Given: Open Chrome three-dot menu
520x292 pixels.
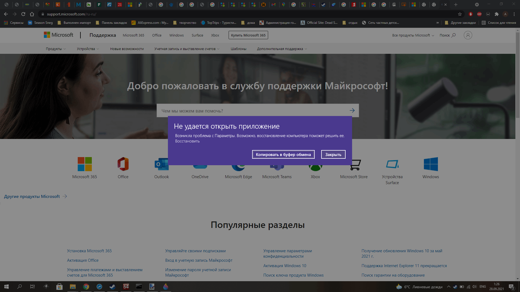Looking at the screenshot, I should 514,14.
